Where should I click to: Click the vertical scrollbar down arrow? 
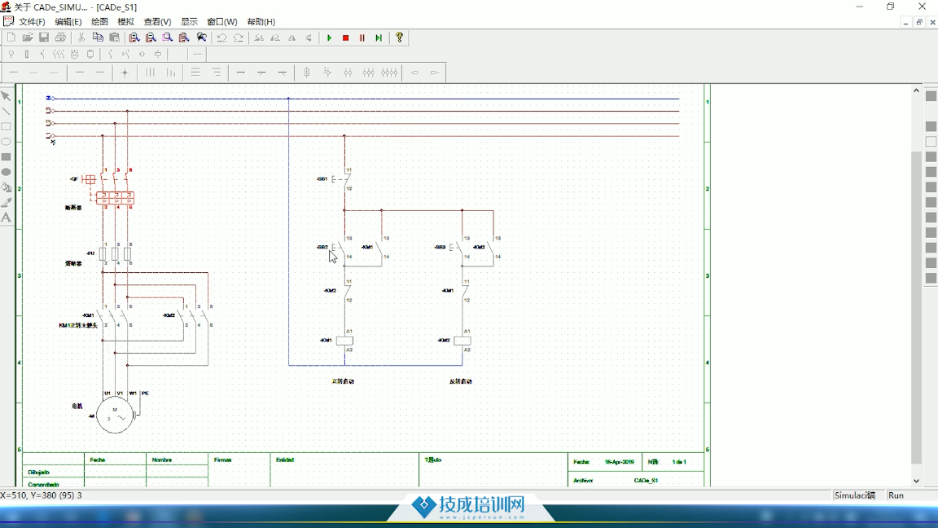916,481
